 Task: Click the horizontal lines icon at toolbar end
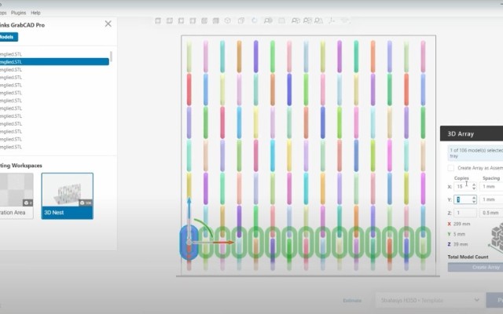tap(345, 21)
